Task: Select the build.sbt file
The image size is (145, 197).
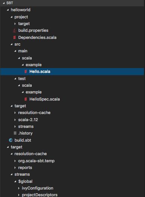Action: pyautogui.click(x=23, y=140)
